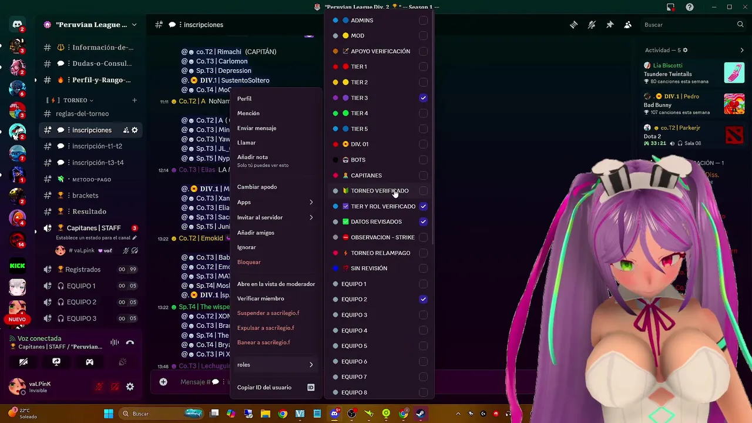The width and height of the screenshot is (752, 423).
Task: Uncheck the EQUIPO 2 role checkbox
Action: click(423, 300)
